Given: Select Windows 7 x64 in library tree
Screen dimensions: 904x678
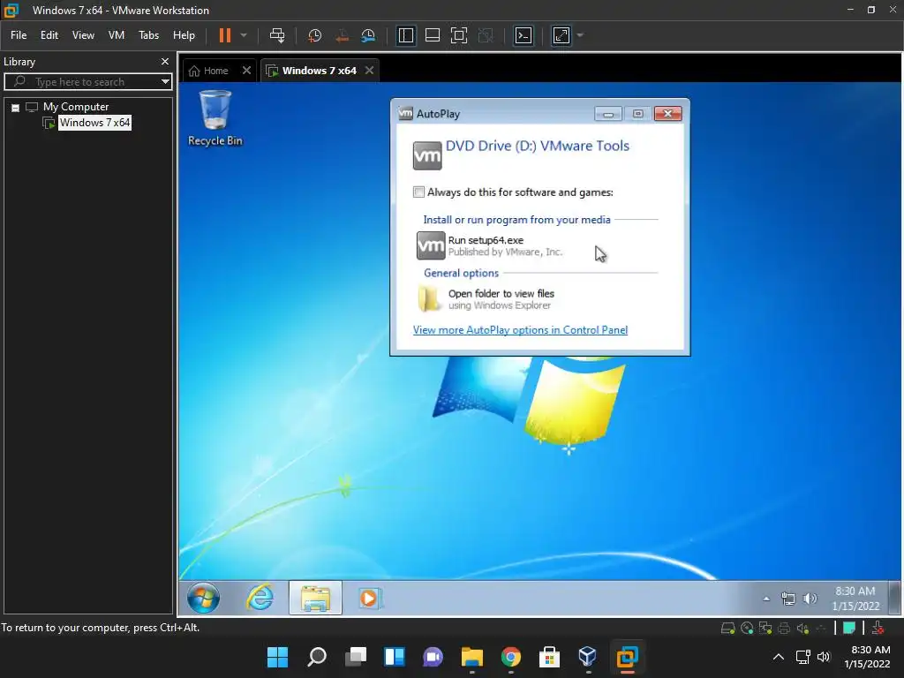Looking at the screenshot, I should [x=94, y=122].
